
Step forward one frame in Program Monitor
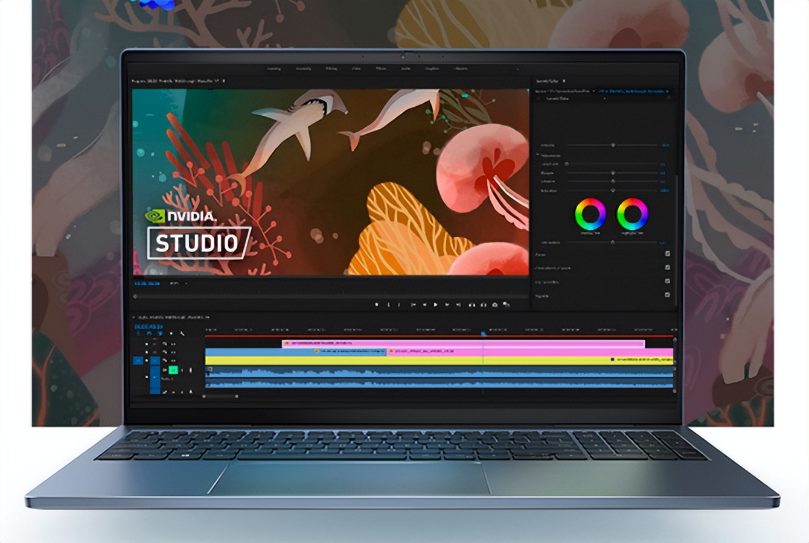[x=447, y=305]
